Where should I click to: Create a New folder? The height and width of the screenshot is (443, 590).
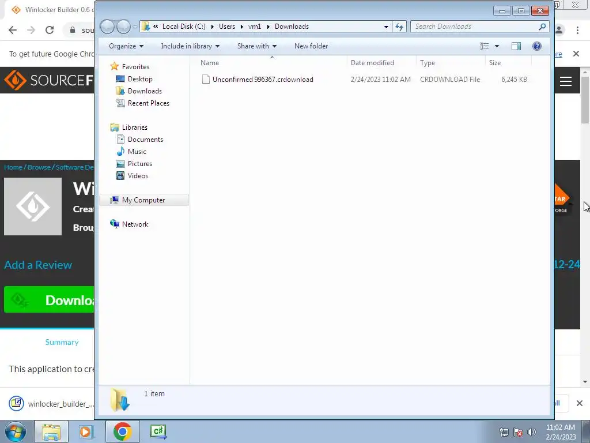click(x=311, y=46)
